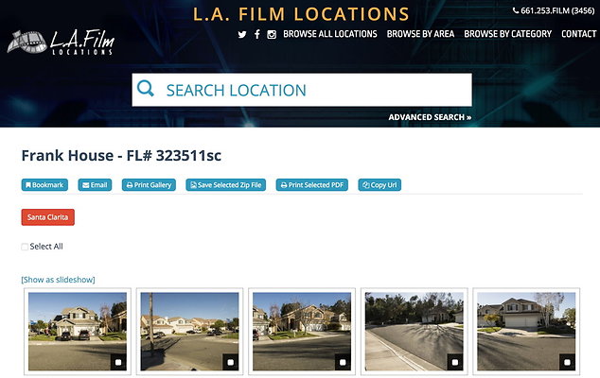The width and height of the screenshot is (600, 378).
Task: Click the Show as slideshow link
Action: click(x=58, y=280)
